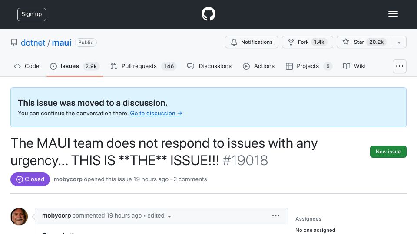Viewport: 417px width, 234px height.
Task: Click the issue number #19018
Action: [245, 160]
